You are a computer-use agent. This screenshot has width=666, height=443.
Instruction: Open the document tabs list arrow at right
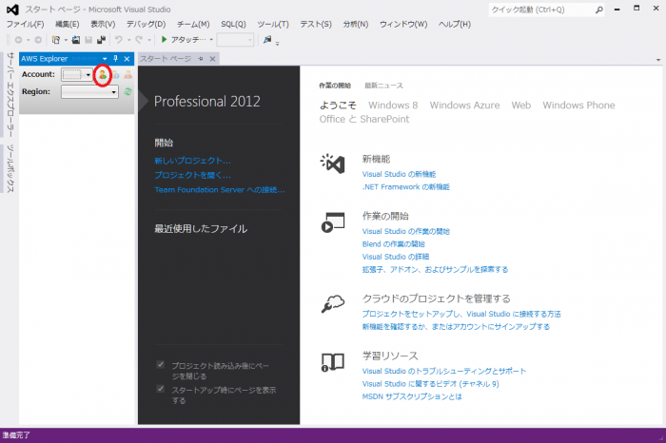(658, 60)
